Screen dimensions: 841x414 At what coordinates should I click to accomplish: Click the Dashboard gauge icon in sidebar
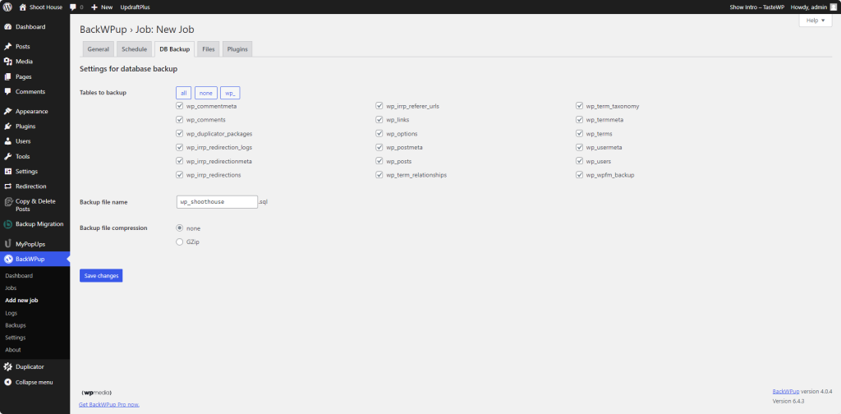click(x=7, y=27)
